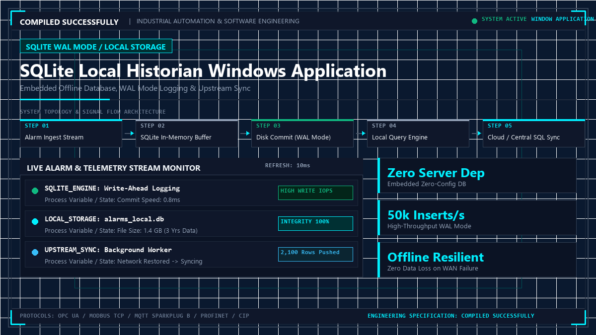The width and height of the screenshot is (596, 335).
Task: Click the PROTOCOLS footer text
Action: pyautogui.click(x=135, y=316)
